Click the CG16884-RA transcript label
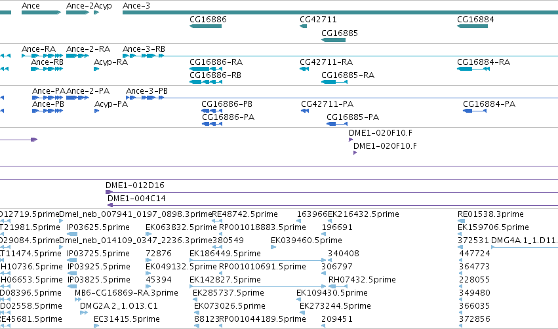The width and height of the screenshot is (558, 329). (484, 62)
